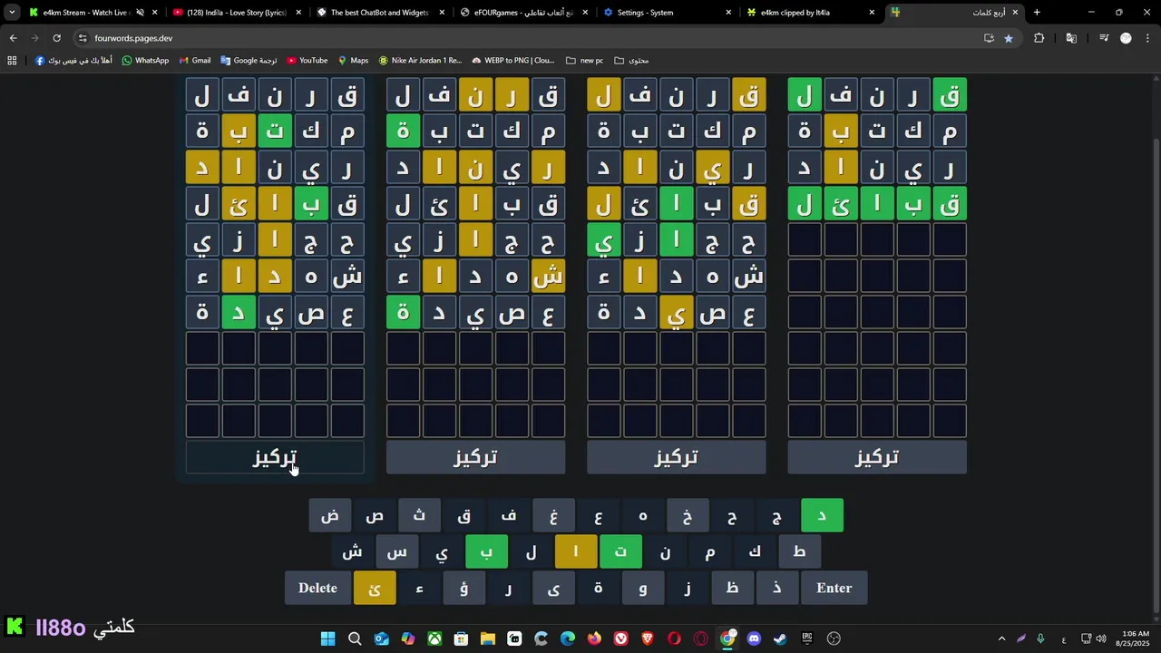Tap the ض keyboard key
Screen dimensions: 1161x653
[x=330, y=515]
